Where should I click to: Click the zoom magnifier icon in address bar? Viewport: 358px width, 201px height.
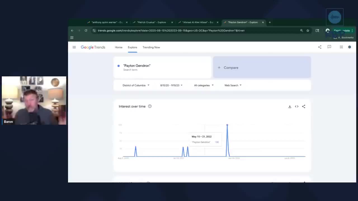point(302,30)
